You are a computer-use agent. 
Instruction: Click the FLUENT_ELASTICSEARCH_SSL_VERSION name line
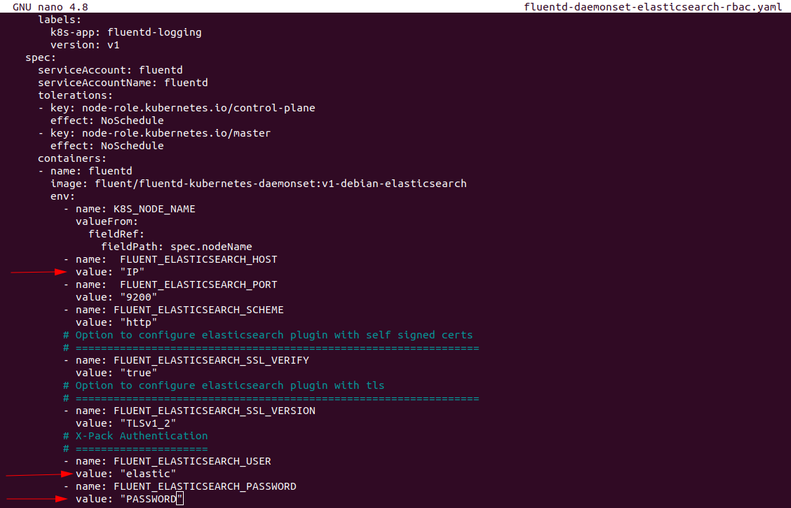(x=189, y=410)
